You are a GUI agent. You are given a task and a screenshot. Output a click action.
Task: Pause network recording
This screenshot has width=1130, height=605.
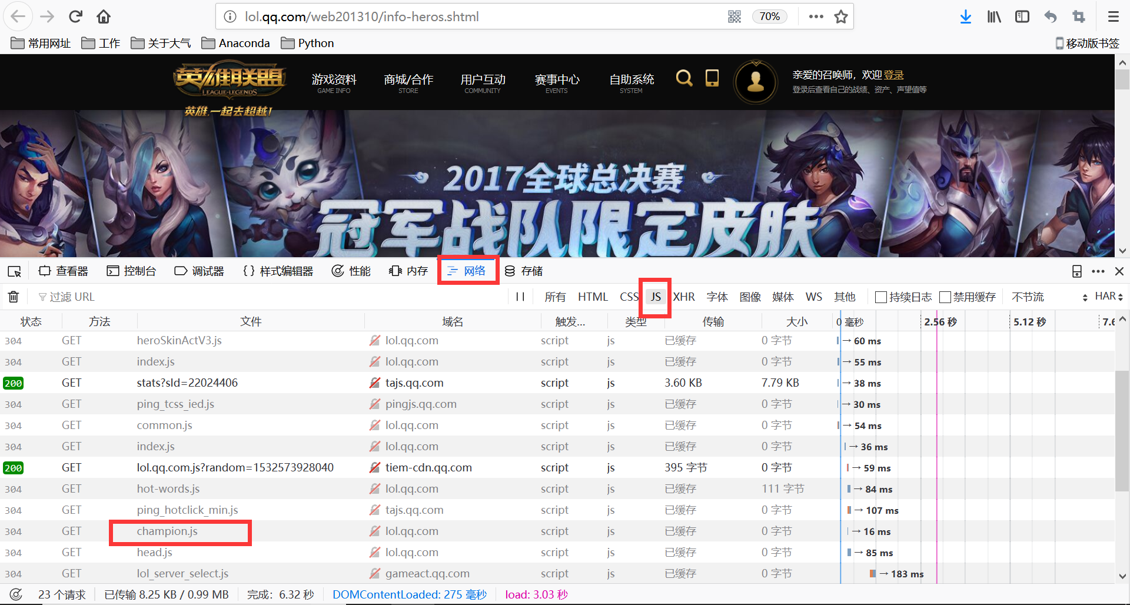click(520, 297)
